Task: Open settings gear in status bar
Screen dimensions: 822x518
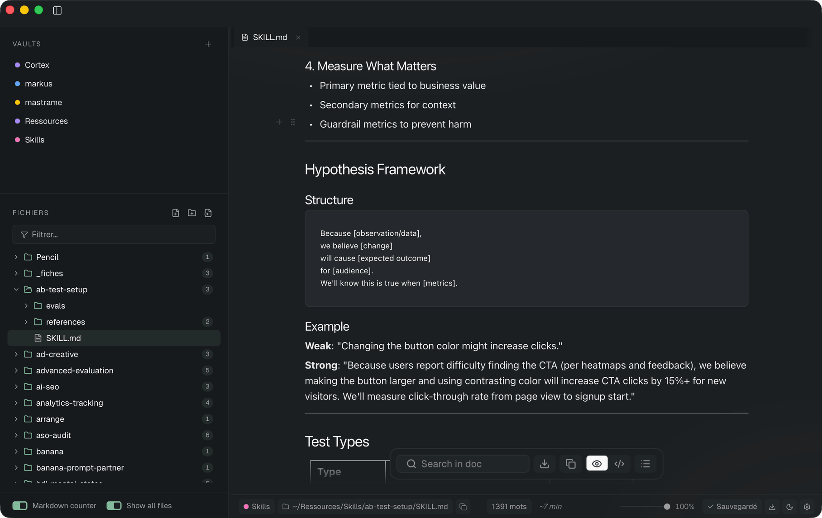Action: (x=807, y=507)
